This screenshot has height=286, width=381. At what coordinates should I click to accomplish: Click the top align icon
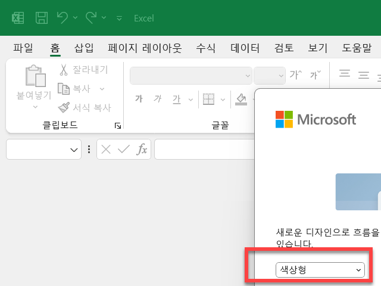pyautogui.click(x=345, y=73)
